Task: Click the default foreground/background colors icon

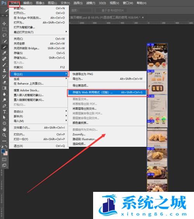Action: (x=2, y=147)
